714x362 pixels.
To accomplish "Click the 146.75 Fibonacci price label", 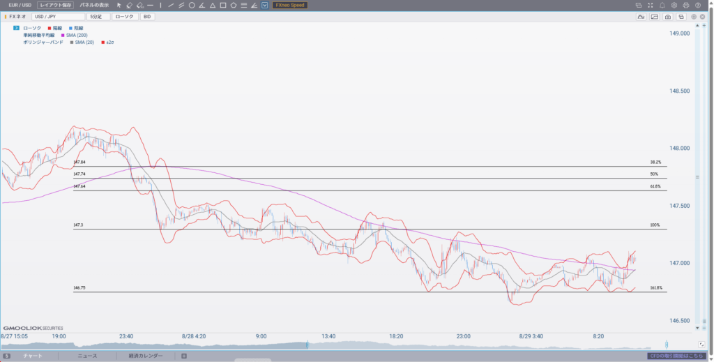I will click(x=79, y=288).
